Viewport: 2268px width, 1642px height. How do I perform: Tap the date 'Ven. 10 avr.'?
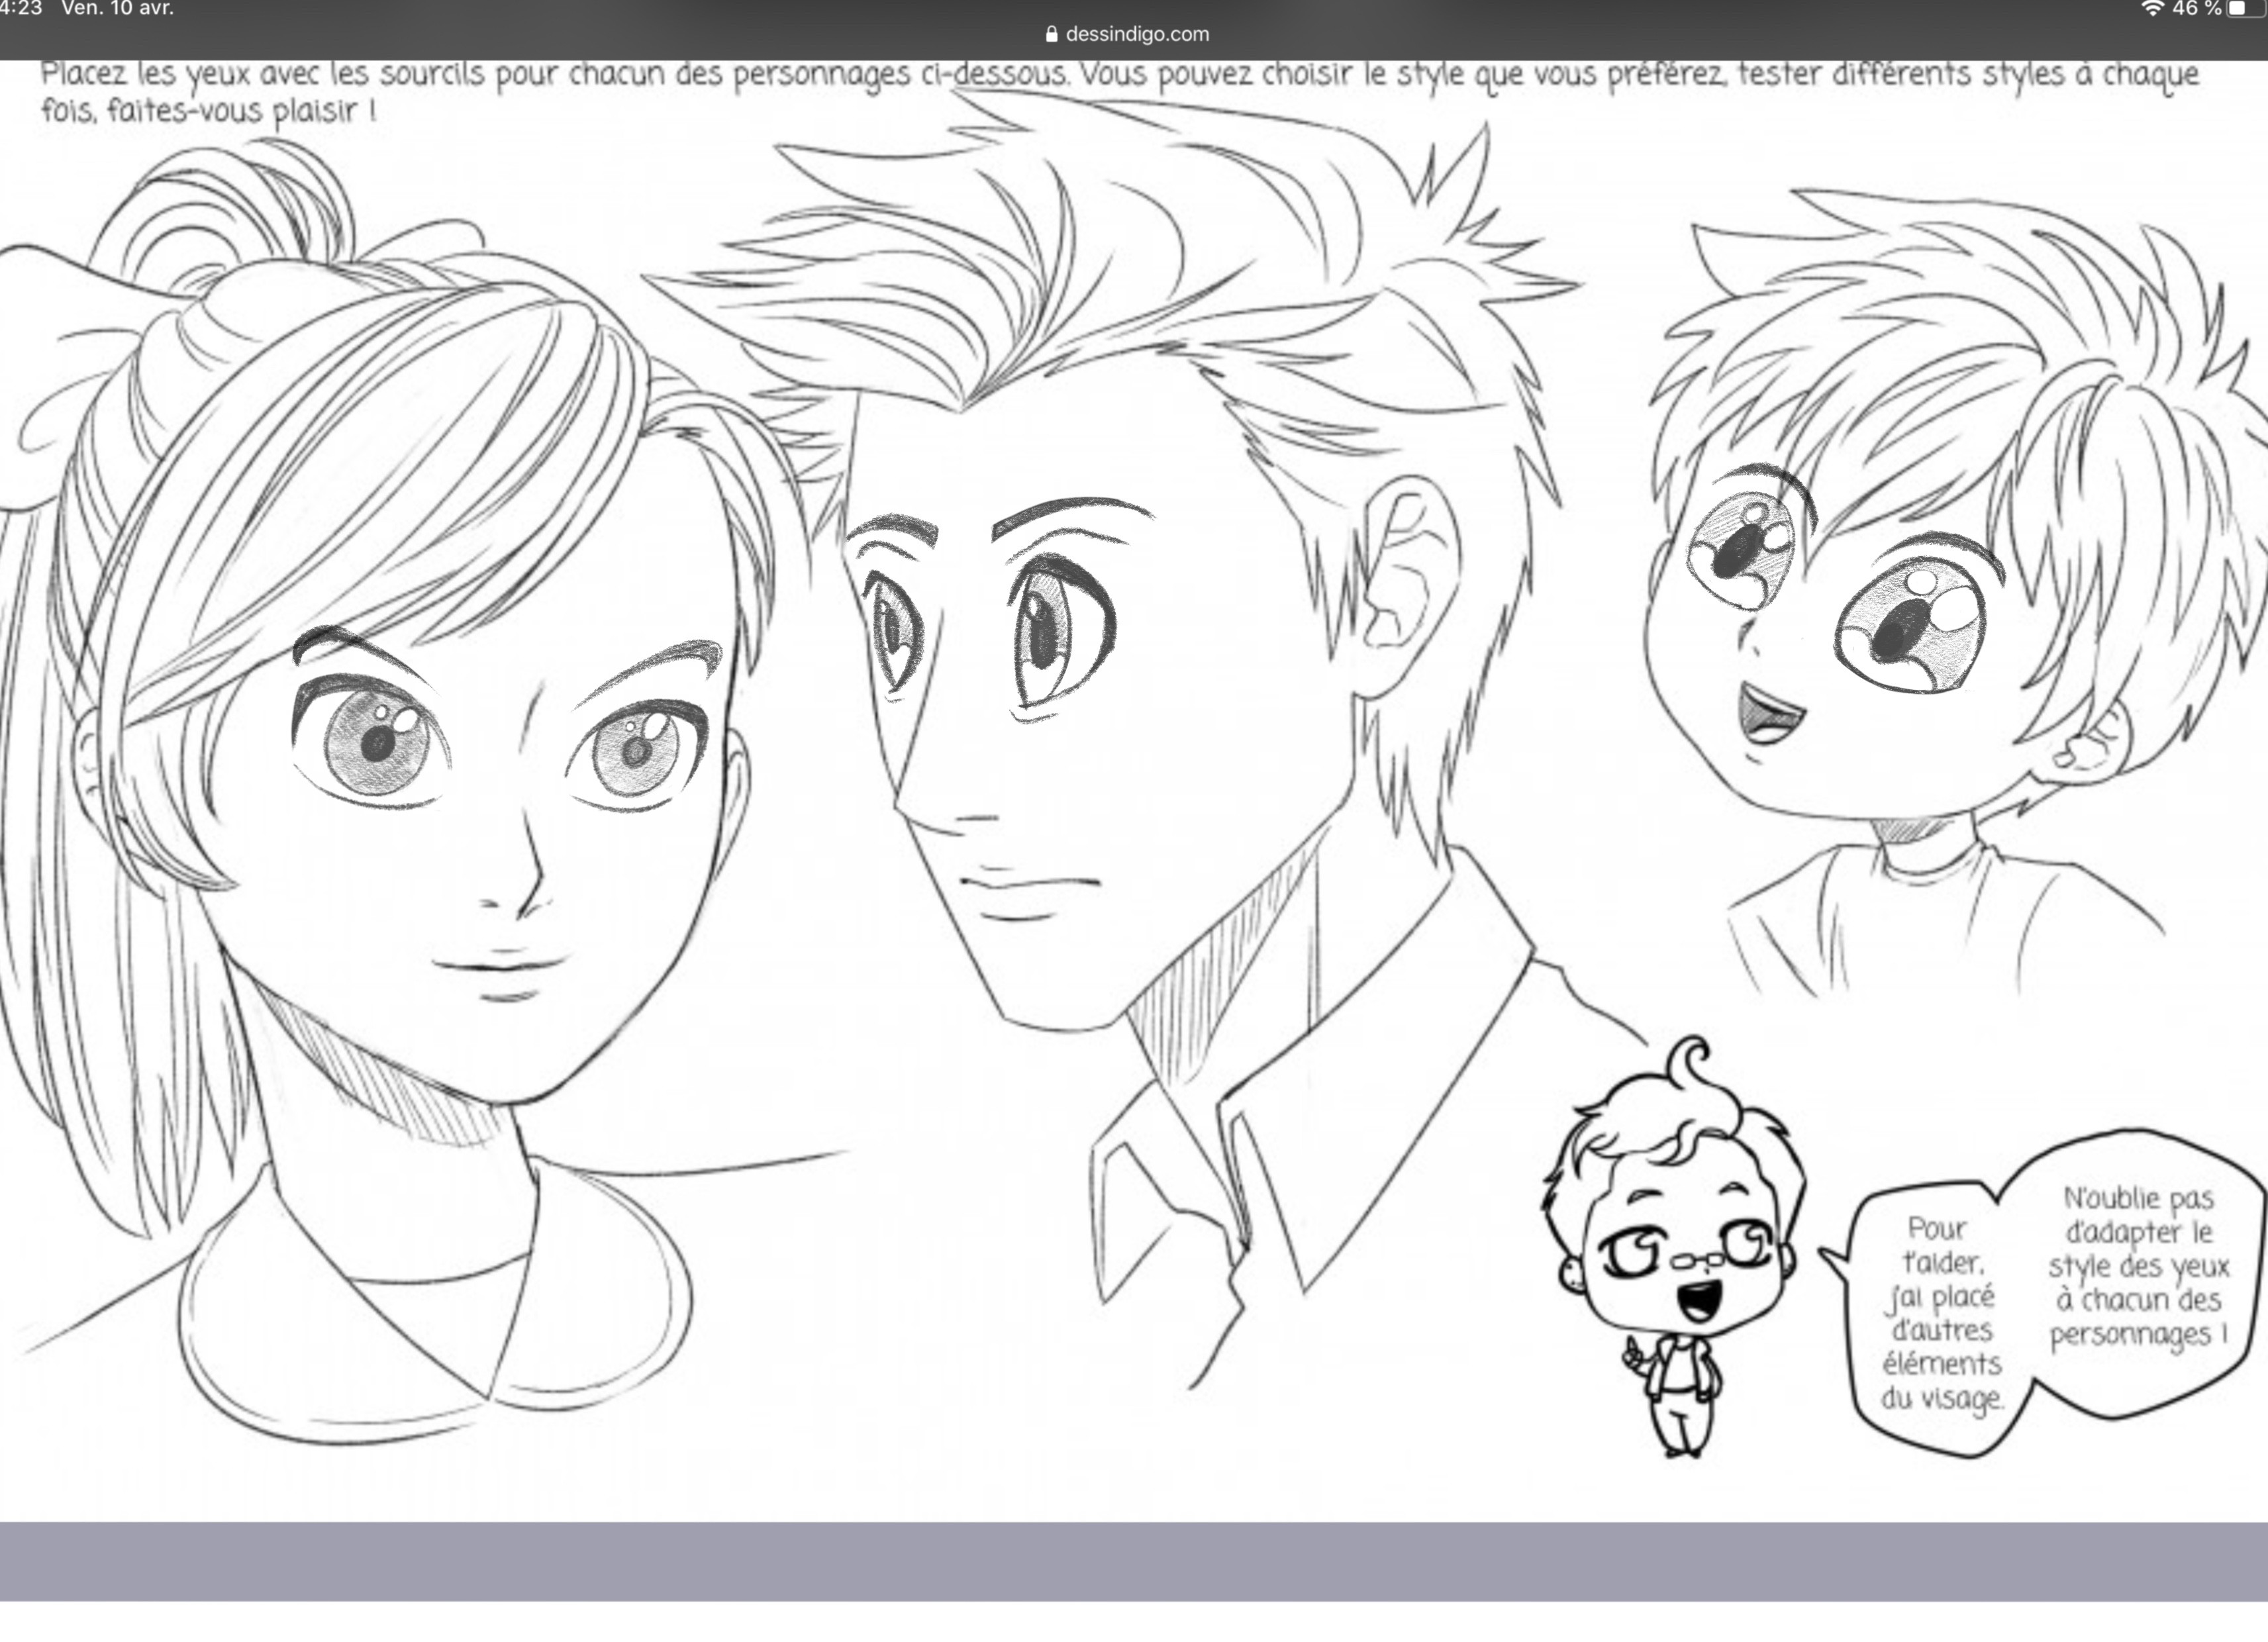117,9
